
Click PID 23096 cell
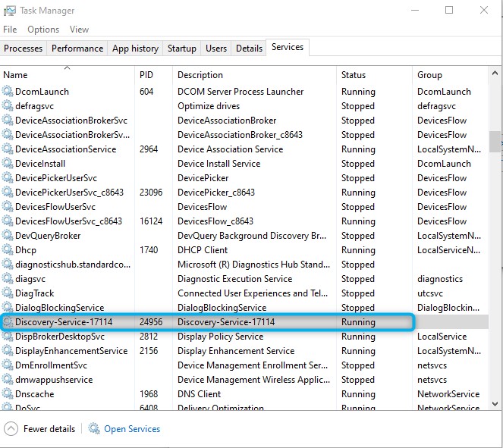click(x=151, y=193)
